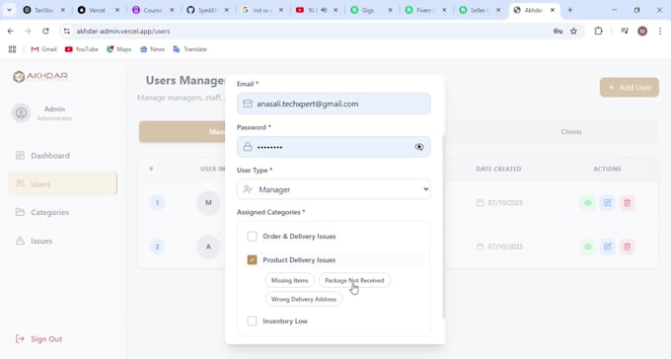This screenshot has height=359, width=671.
Task: Click the Password input field
Action: coord(334,147)
